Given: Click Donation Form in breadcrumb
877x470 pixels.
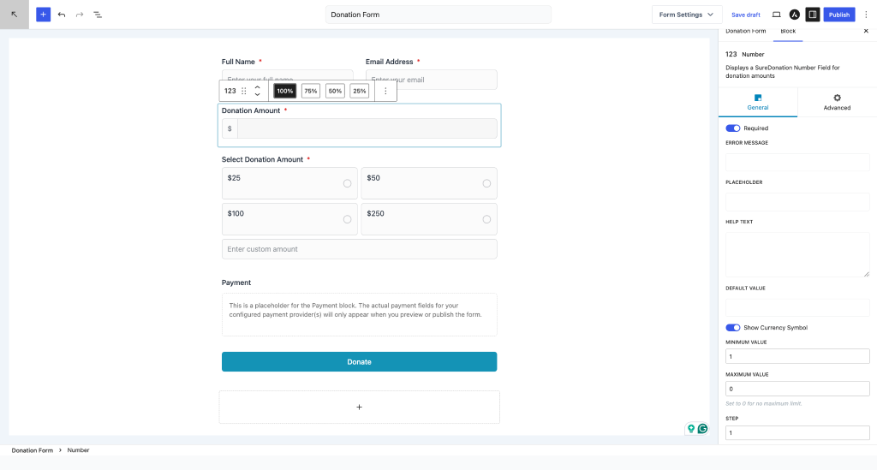Looking at the screenshot, I should (x=33, y=449).
